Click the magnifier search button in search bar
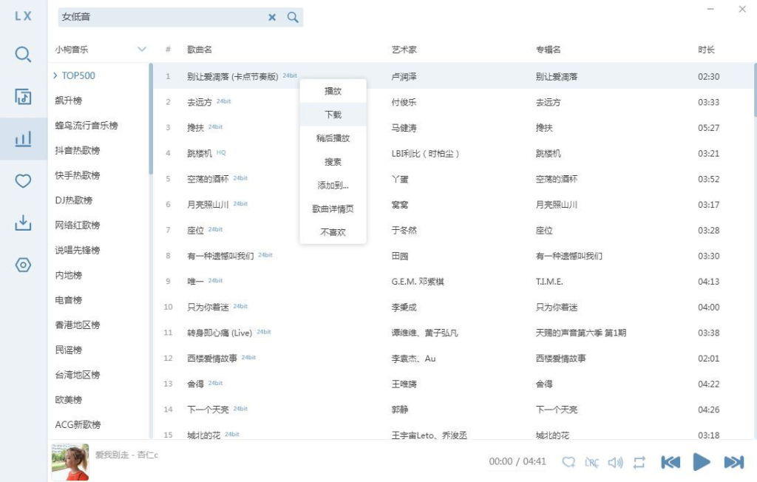 (293, 18)
